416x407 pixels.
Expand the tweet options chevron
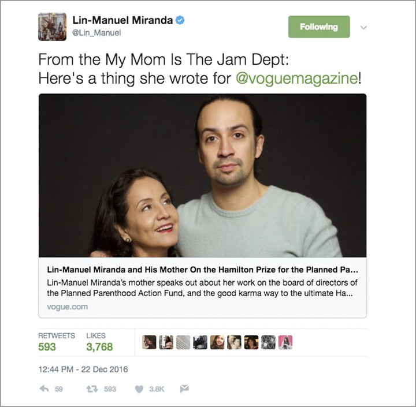(x=363, y=27)
